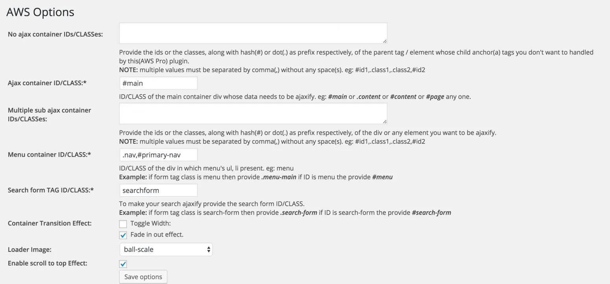Disable the Enable scroll to top Effect checkbox
Viewport: 610px width, 284px height.
123,264
